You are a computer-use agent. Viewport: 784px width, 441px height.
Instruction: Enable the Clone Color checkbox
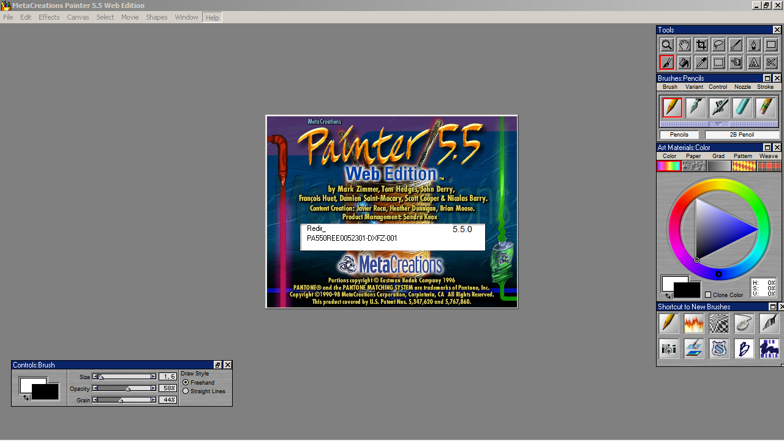coord(708,295)
